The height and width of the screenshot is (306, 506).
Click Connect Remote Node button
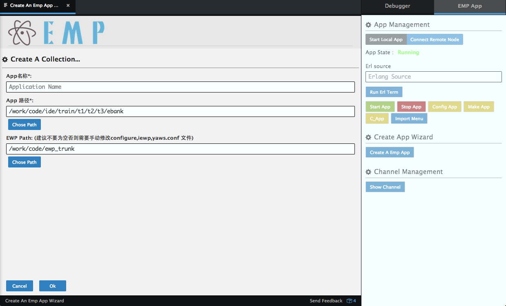(x=435, y=40)
